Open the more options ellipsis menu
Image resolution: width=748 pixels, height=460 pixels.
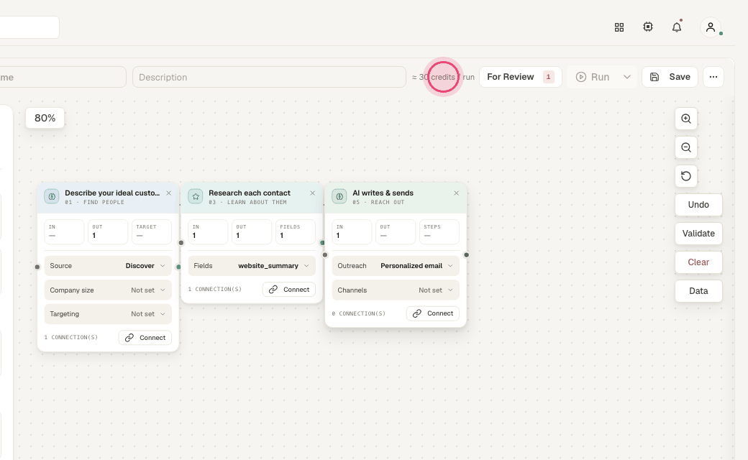(713, 77)
